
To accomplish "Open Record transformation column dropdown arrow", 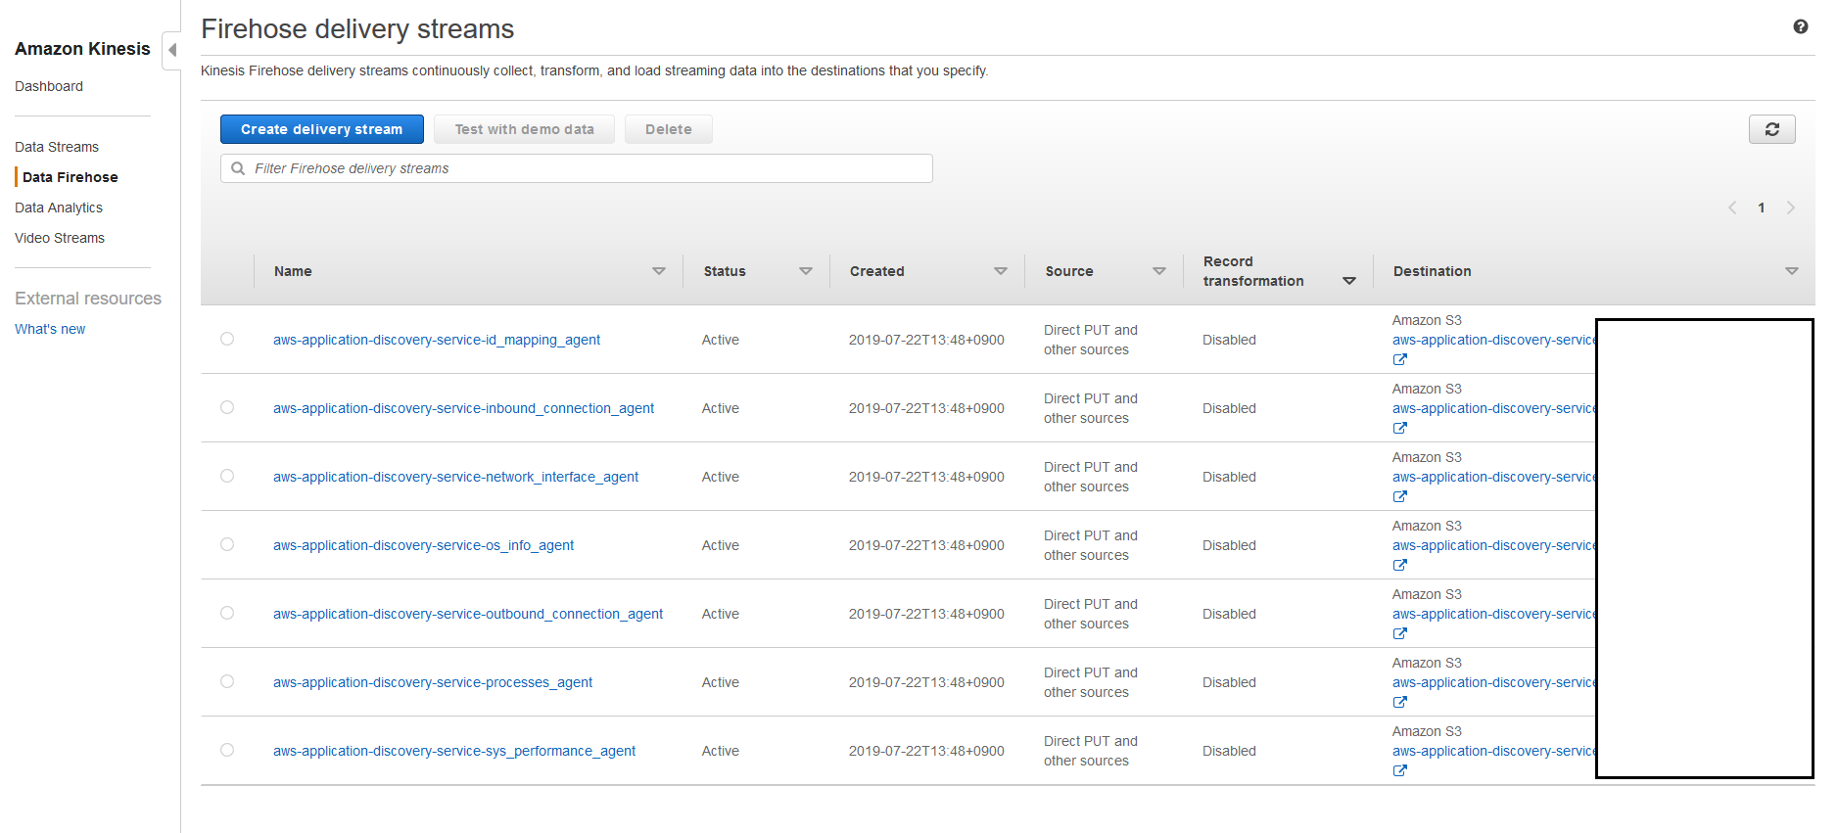I will click(1348, 281).
